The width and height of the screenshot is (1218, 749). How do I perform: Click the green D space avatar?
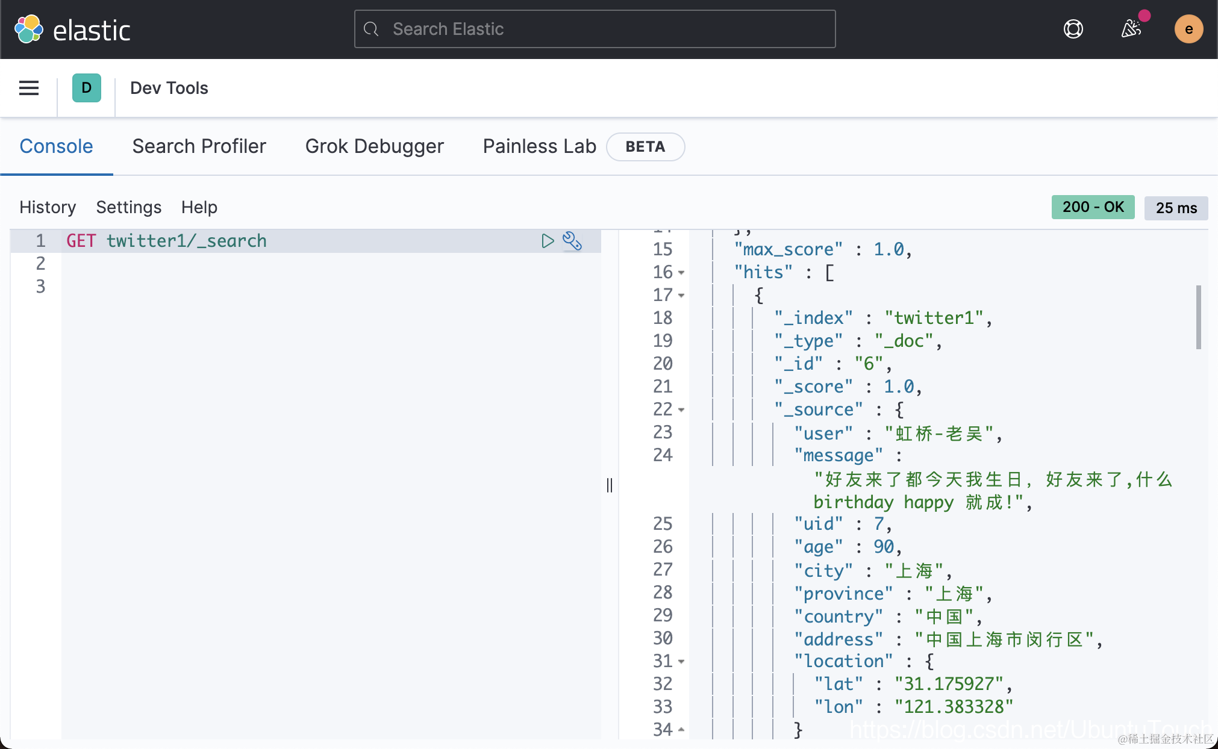pyautogui.click(x=86, y=89)
